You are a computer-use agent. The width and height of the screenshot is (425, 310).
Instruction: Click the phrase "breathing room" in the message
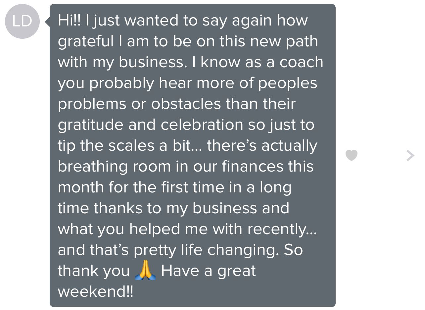pyautogui.click(x=115, y=167)
